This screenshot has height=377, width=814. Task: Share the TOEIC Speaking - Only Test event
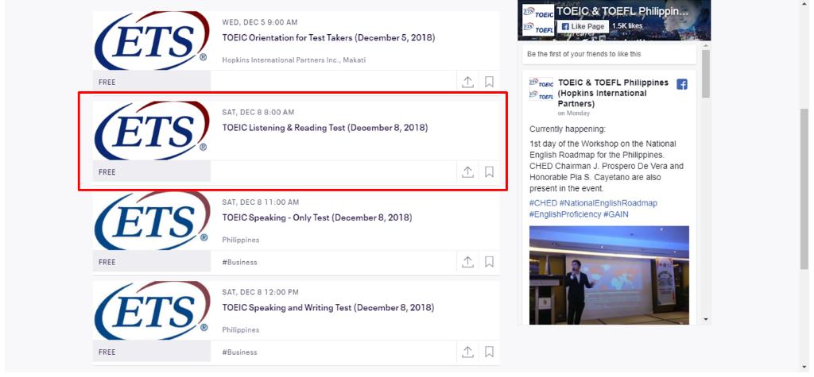(x=467, y=262)
